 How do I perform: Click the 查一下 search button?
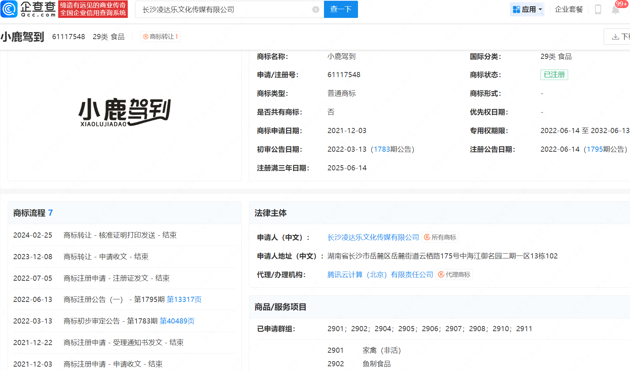point(341,9)
